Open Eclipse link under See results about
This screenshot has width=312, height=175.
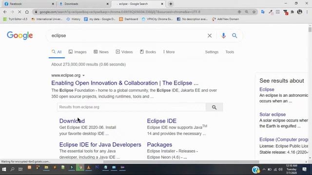267,89
